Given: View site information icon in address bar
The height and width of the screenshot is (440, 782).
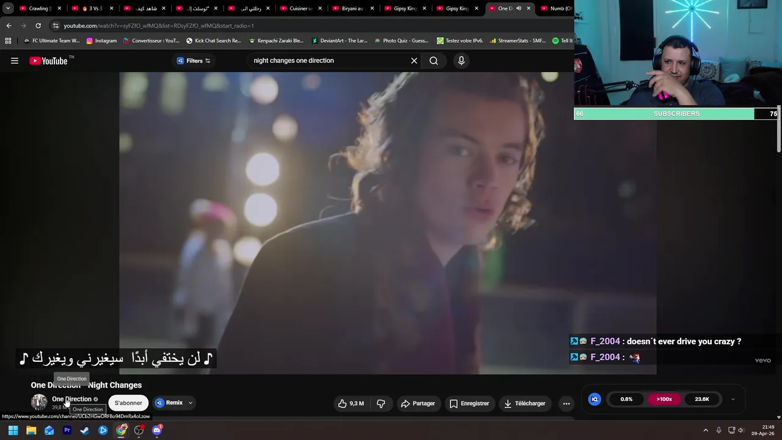Looking at the screenshot, I should (x=56, y=26).
